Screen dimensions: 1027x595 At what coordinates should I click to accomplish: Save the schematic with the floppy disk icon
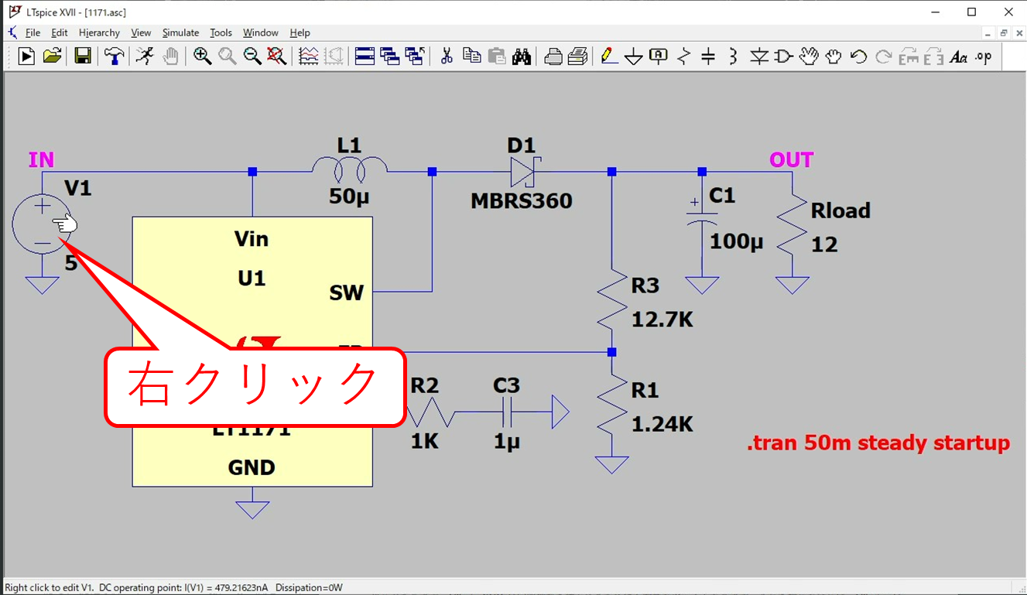[83, 56]
